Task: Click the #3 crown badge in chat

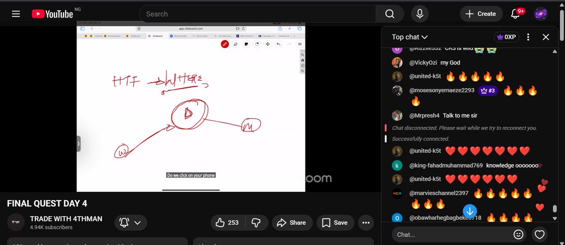Action: (488, 91)
